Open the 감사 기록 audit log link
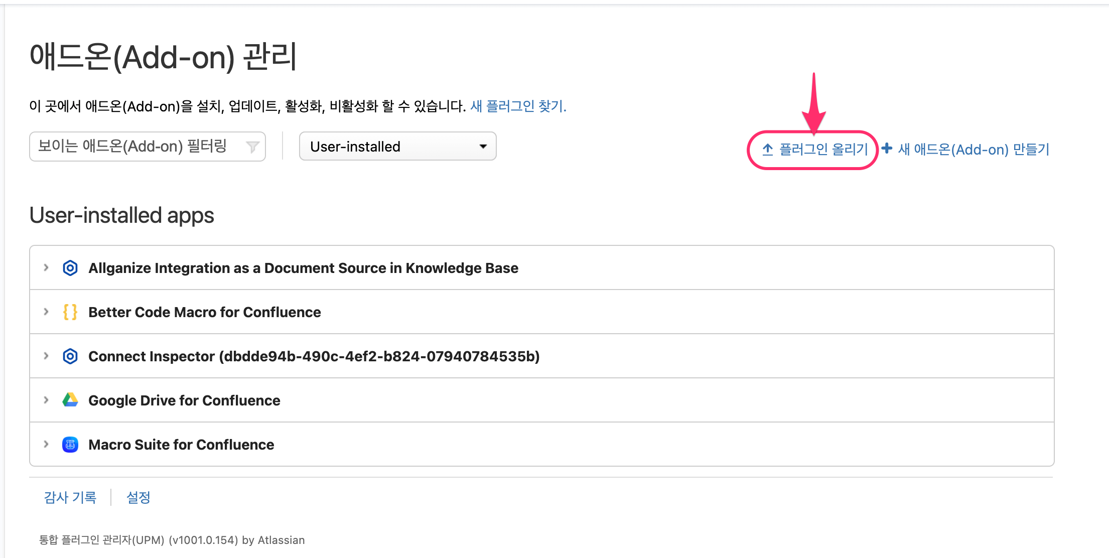Image resolution: width=1109 pixels, height=558 pixels. coord(70,497)
